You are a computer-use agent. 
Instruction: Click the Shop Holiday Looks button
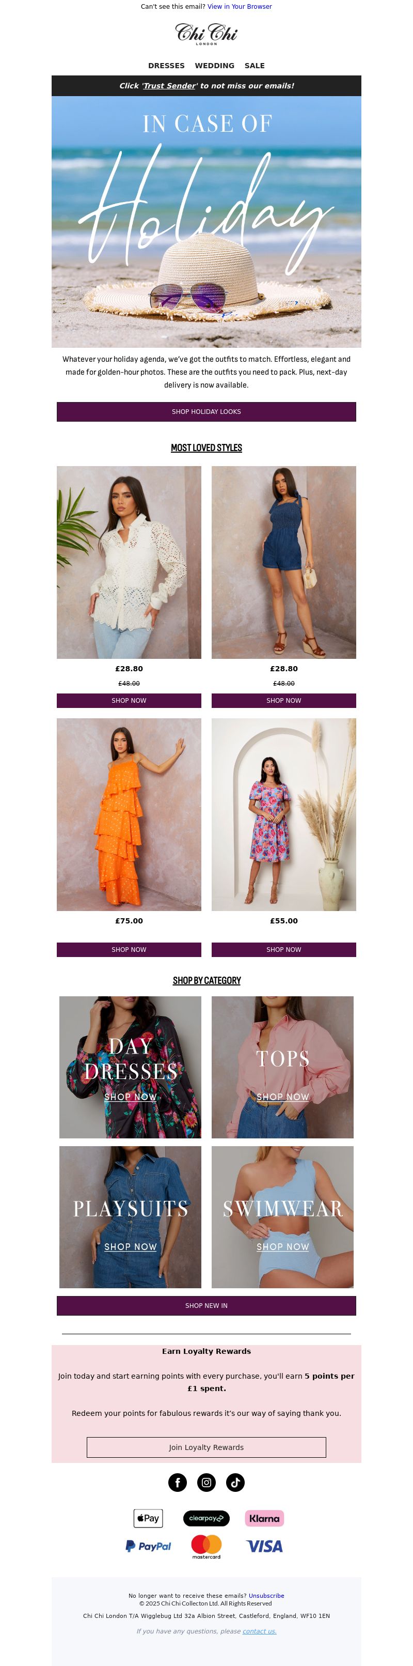click(x=206, y=411)
